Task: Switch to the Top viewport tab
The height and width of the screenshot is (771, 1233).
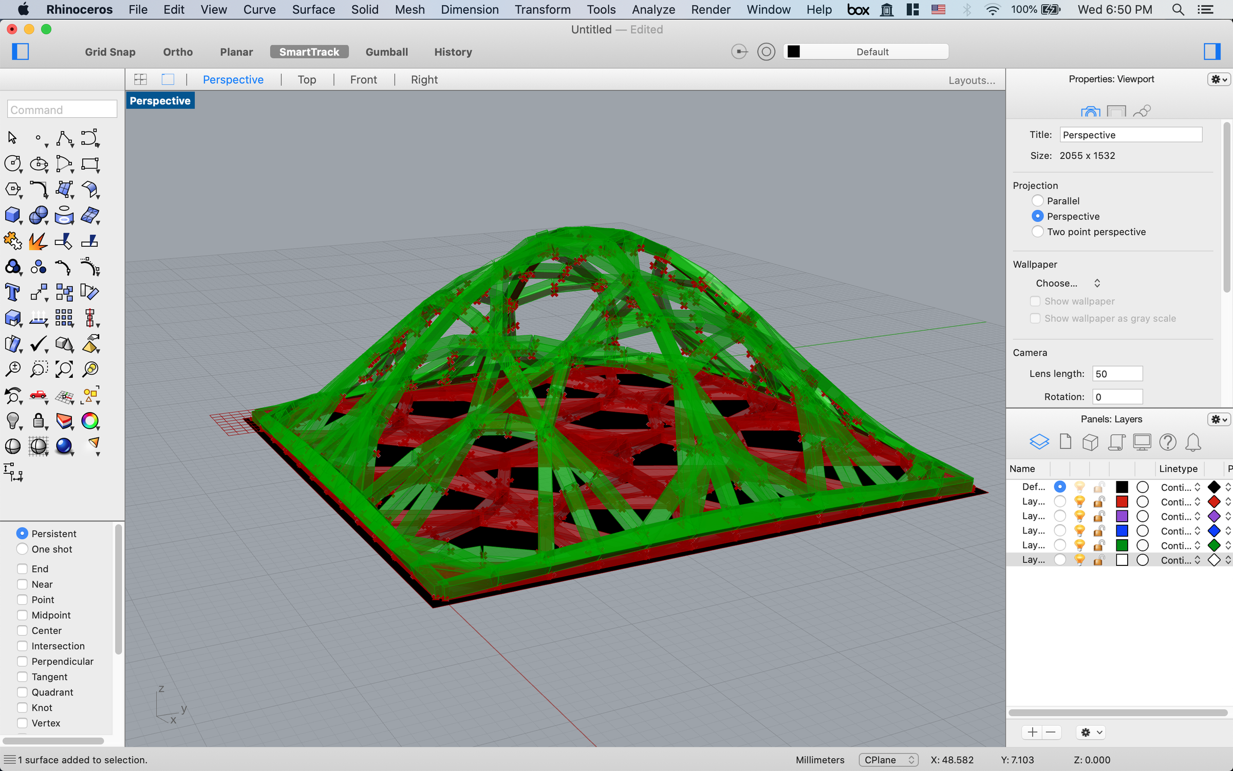Action: click(x=307, y=79)
